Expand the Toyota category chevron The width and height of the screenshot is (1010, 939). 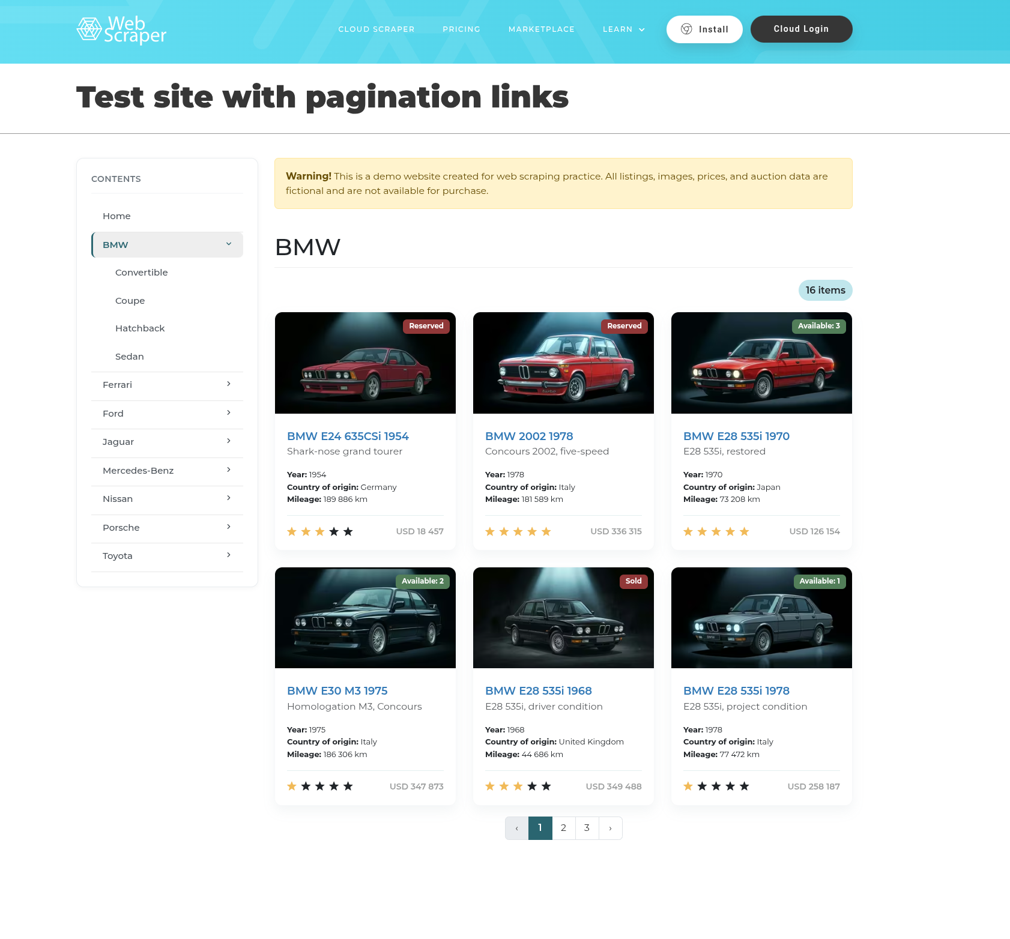[x=229, y=555]
